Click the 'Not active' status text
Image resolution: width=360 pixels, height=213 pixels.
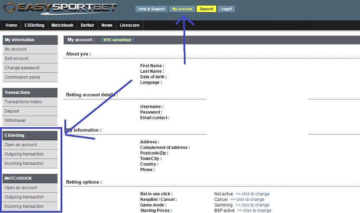point(223,194)
